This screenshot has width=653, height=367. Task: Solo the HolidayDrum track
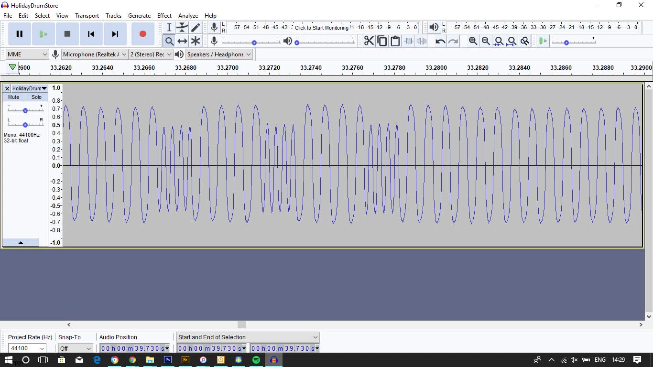pyautogui.click(x=36, y=97)
